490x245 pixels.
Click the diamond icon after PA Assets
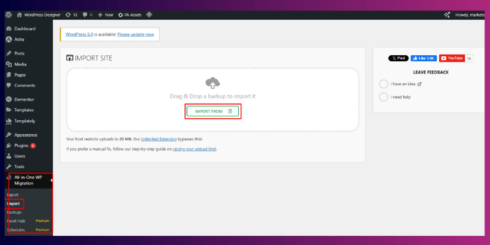pos(149,14)
